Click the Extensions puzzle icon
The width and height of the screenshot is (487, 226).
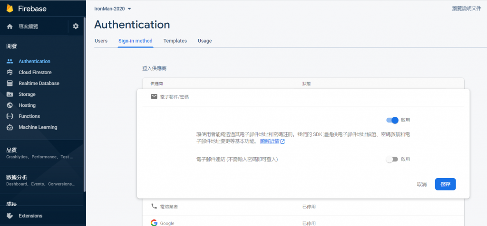(x=10, y=216)
